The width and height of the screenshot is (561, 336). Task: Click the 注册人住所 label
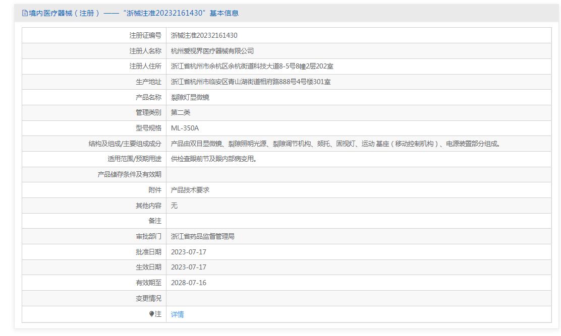click(x=145, y=66)
